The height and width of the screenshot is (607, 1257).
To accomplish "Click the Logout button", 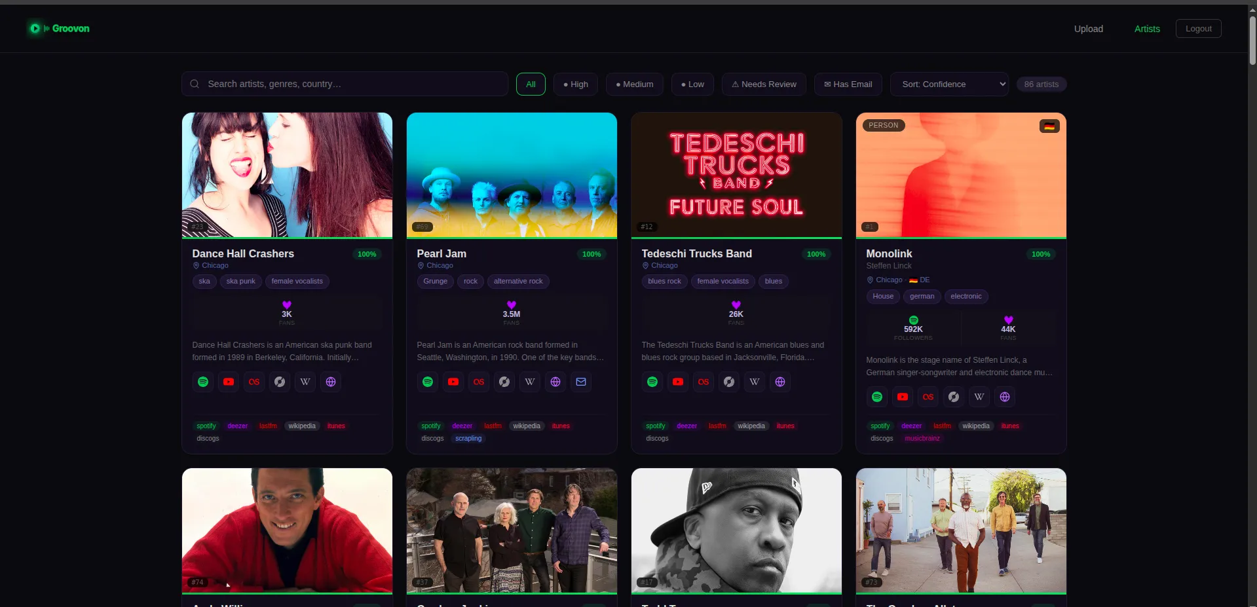I will tap(1198, 28).
